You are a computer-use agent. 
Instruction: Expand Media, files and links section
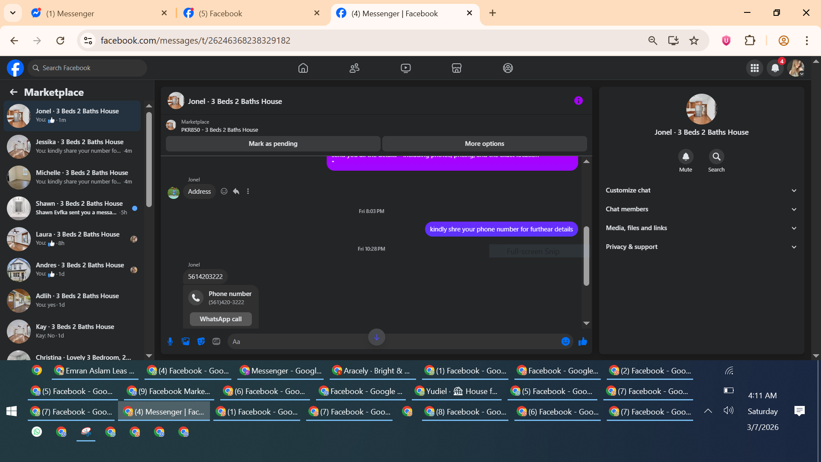(x=701, y=228)
